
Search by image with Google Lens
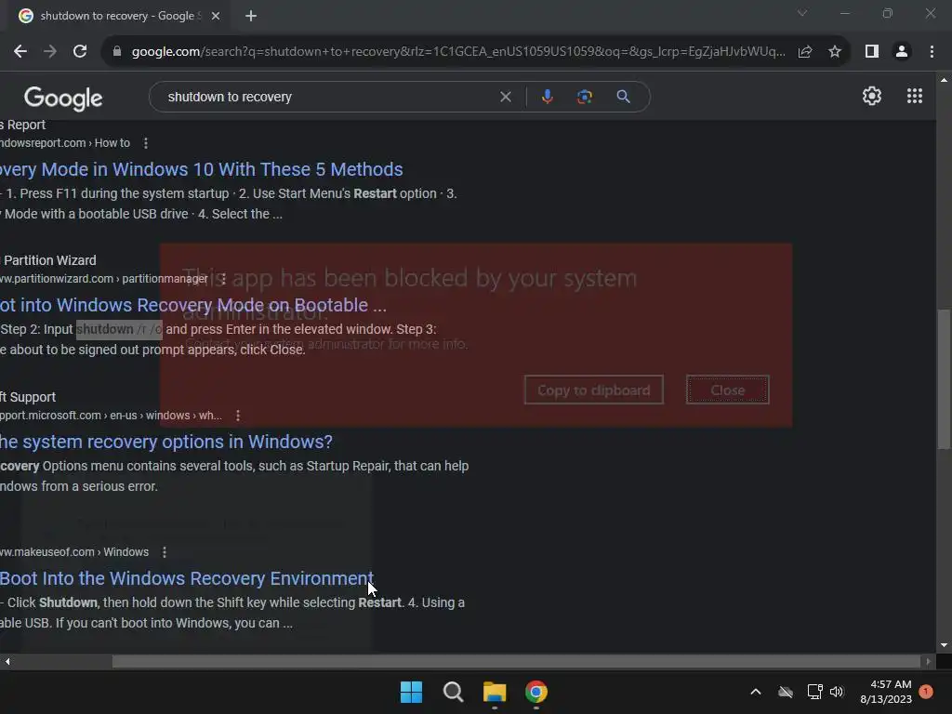coord(585,97)
